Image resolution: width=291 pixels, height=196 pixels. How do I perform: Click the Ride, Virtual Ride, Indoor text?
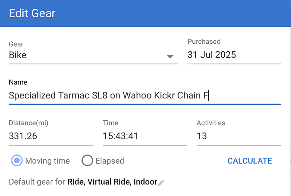pos(112,182)
